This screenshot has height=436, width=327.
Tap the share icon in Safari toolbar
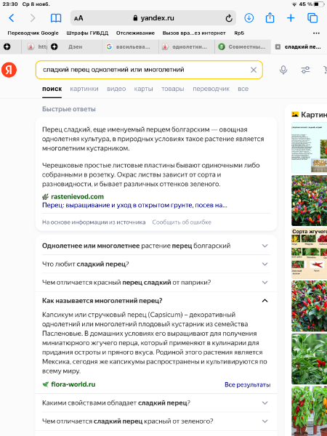click(x=270, y=17)
